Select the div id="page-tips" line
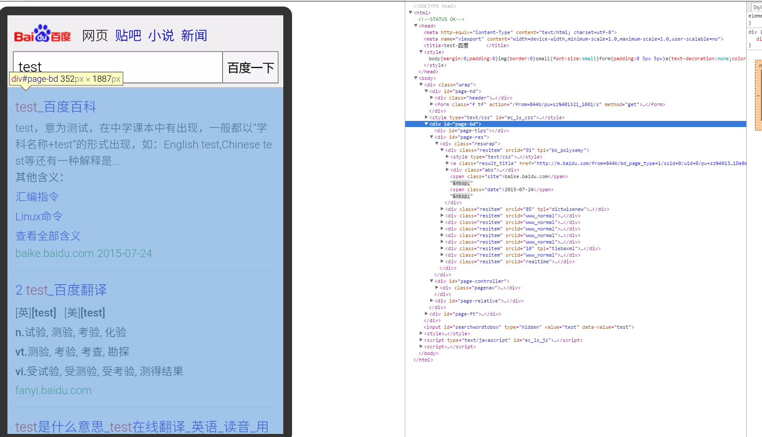762x437 pixels. coord(472,131)
